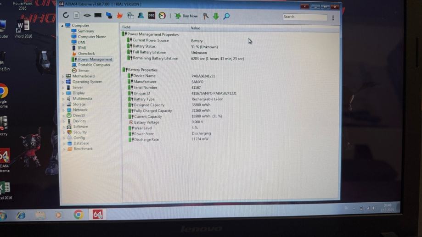Open the monitor diagnostics toolbar icon

[109, 16]
